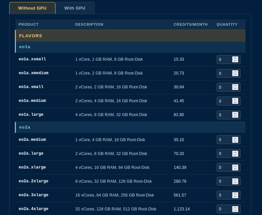Decrease eo1a.xmedium quantity with down arrow
Viewport: 262px width, 215px height.
235,75
